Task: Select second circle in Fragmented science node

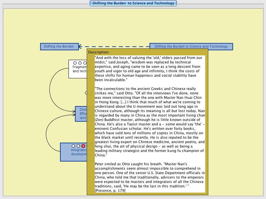Action: pyautogui.click(x=80, y=63)
